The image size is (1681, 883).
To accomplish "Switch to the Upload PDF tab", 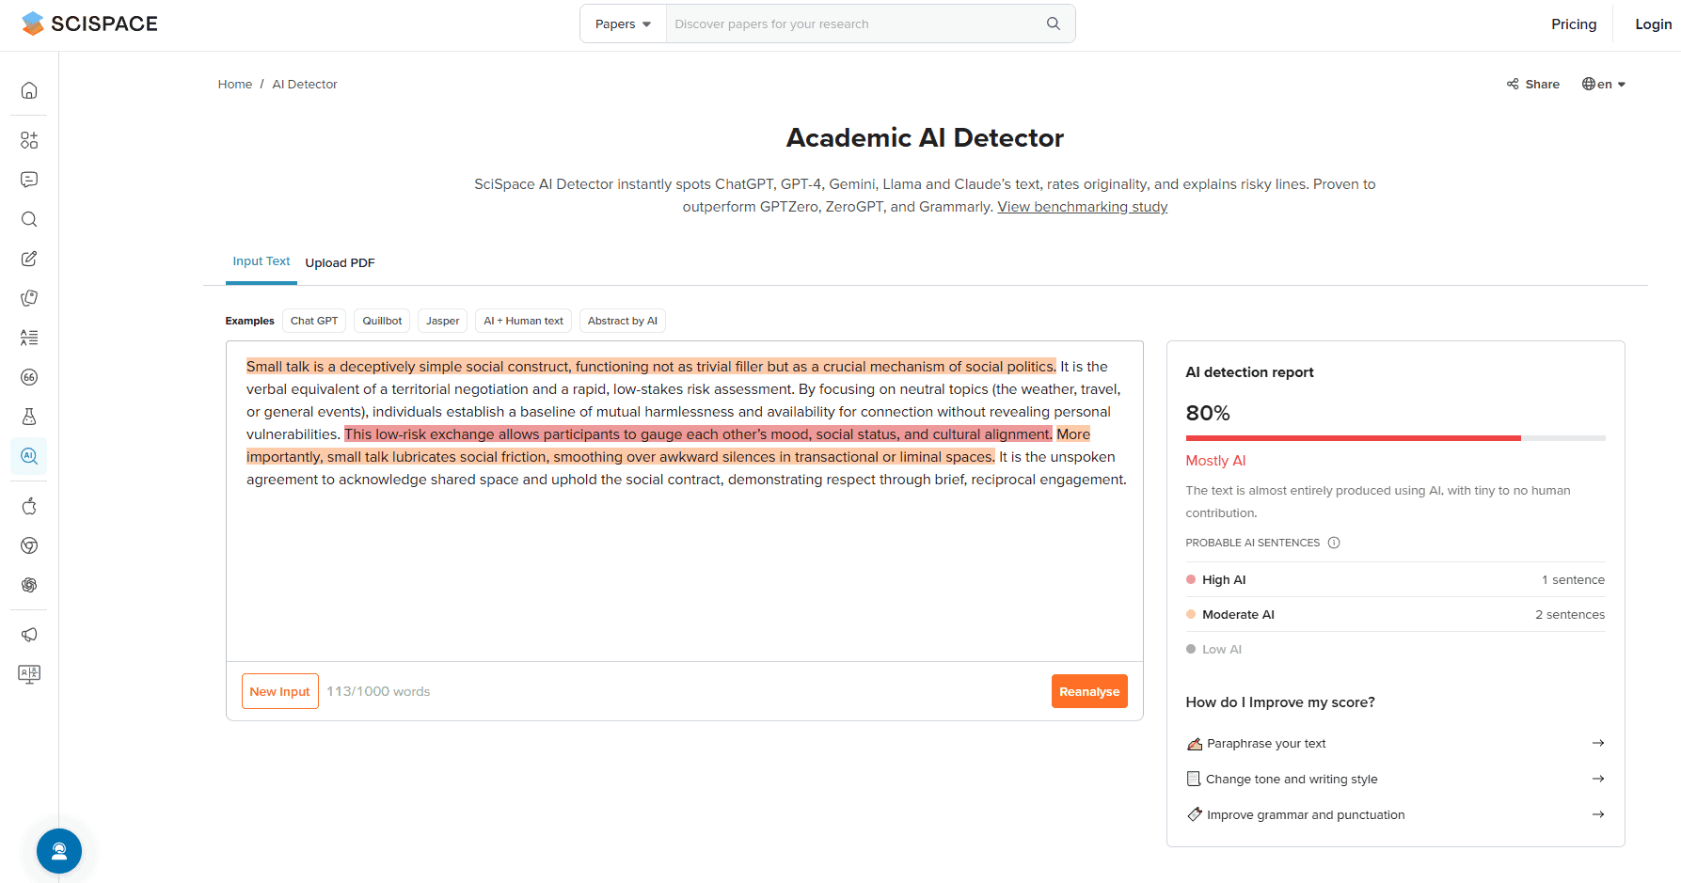I will [340, 263].
